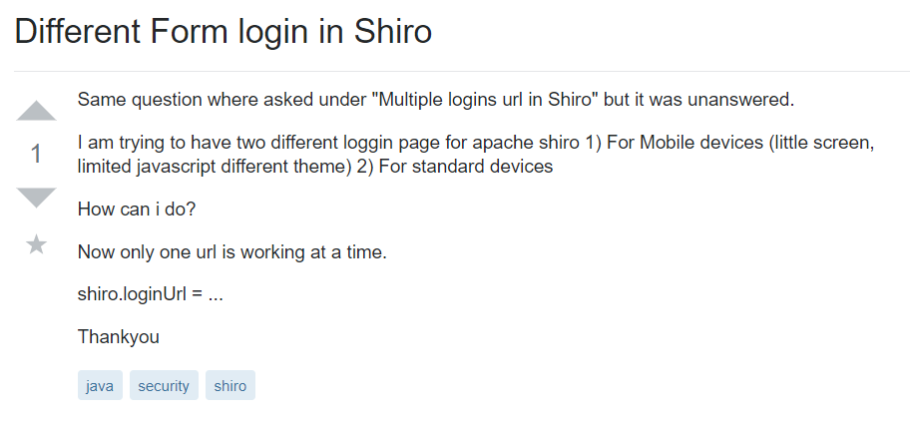Mark the question as favorite with the star

click(37, 244)
